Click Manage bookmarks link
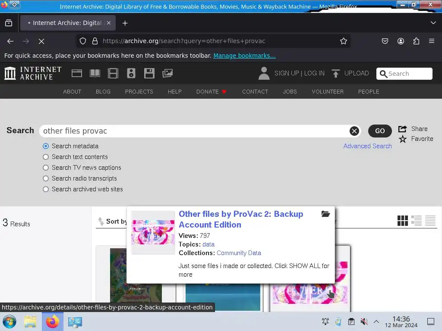 point(244,56)
